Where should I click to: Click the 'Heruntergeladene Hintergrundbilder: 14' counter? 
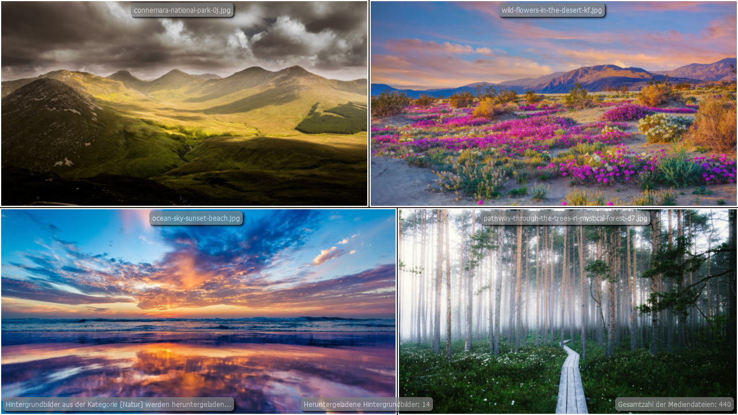point(367,405)
